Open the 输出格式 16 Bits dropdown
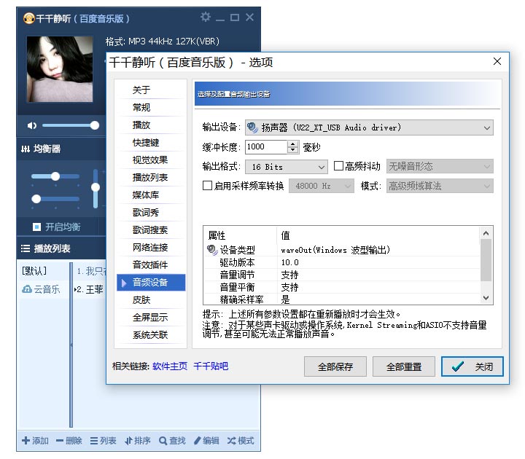The height and width of the screenshot is (459, 525). 287,167
